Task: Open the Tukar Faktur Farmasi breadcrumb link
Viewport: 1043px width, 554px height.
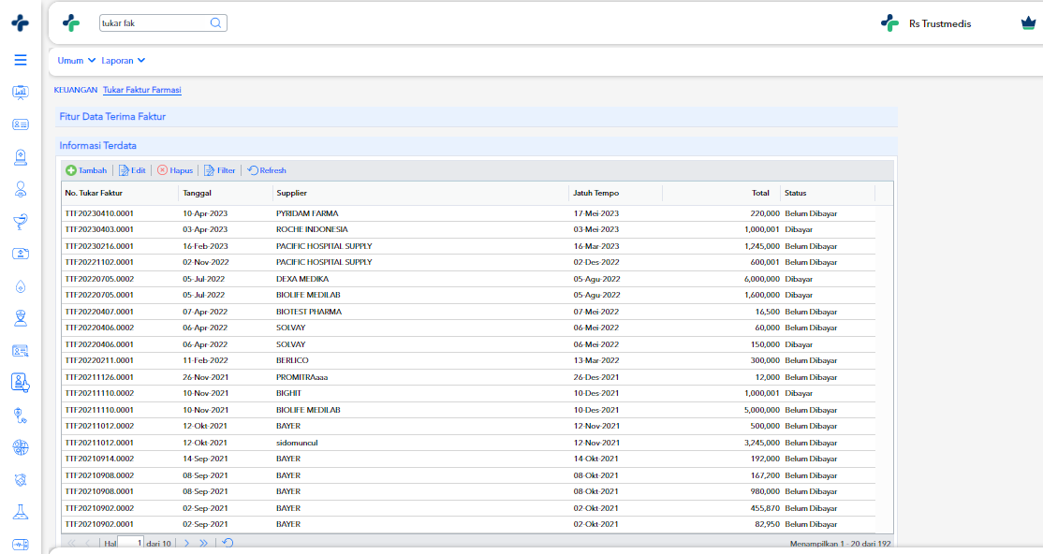Action: point(141,90)
